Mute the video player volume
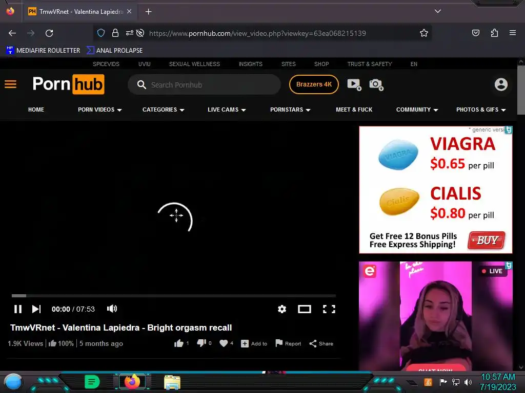The height and width of the screenshot is (393, 525). (x=112, y=309)
